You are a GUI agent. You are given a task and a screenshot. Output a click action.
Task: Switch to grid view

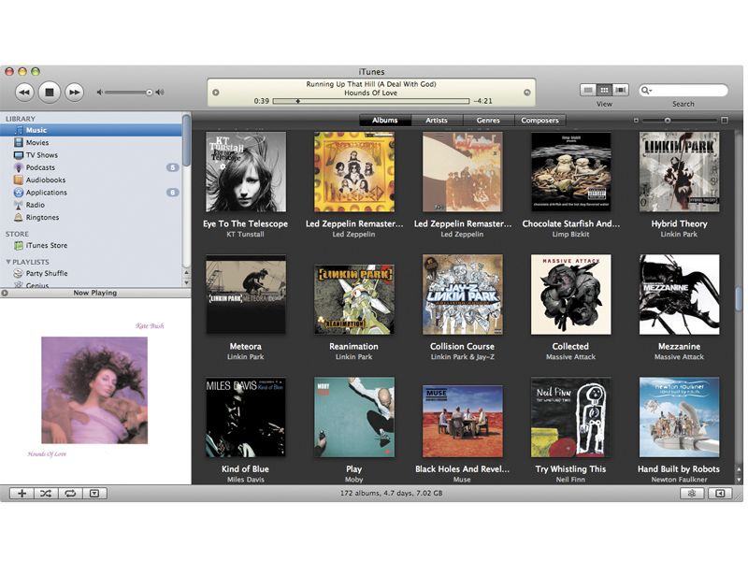[604, 90]
